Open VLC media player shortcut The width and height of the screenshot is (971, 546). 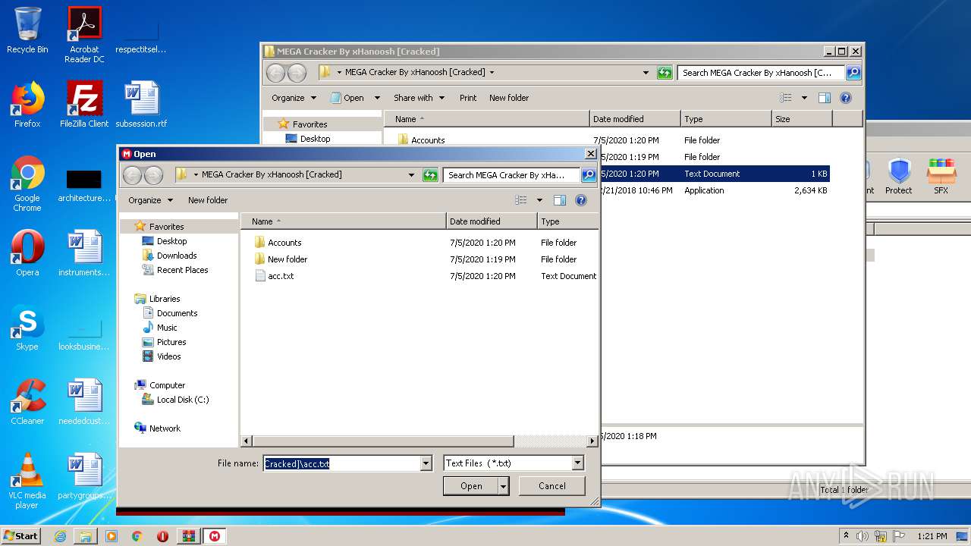(x=27, y=481)
